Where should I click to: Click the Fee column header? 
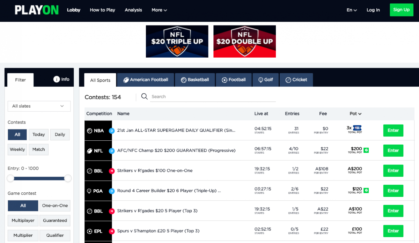(x=323, y=113)
